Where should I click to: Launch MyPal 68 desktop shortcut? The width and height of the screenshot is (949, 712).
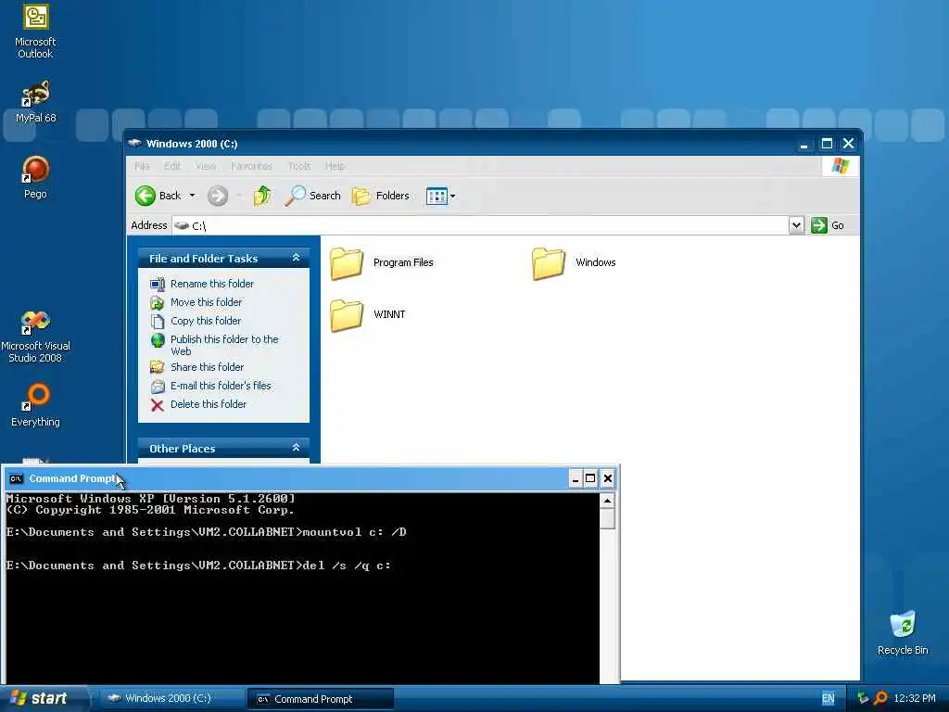click(x=35, y=100)
